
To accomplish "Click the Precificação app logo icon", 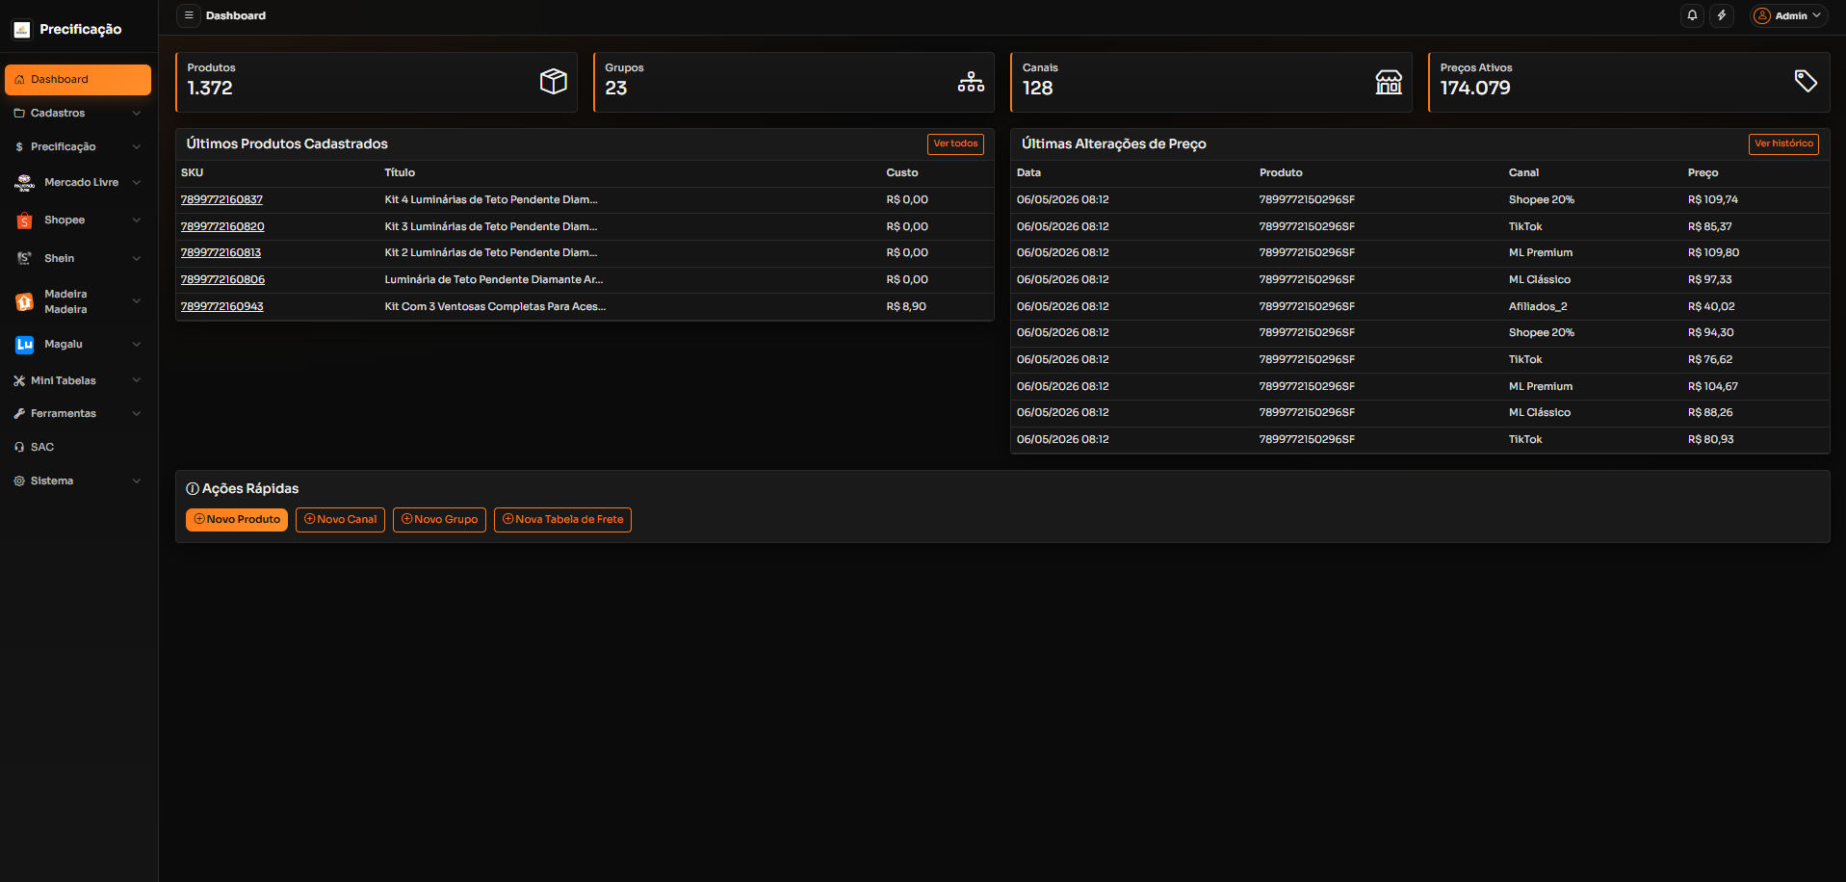I will pyautogui.click(x=22, y=30).
